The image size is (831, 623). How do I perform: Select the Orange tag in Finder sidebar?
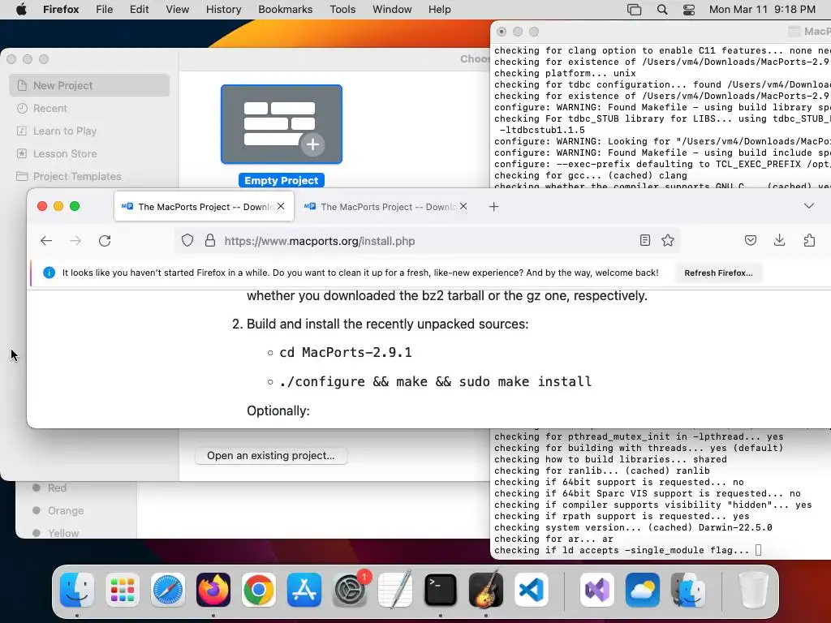[65, 511]
